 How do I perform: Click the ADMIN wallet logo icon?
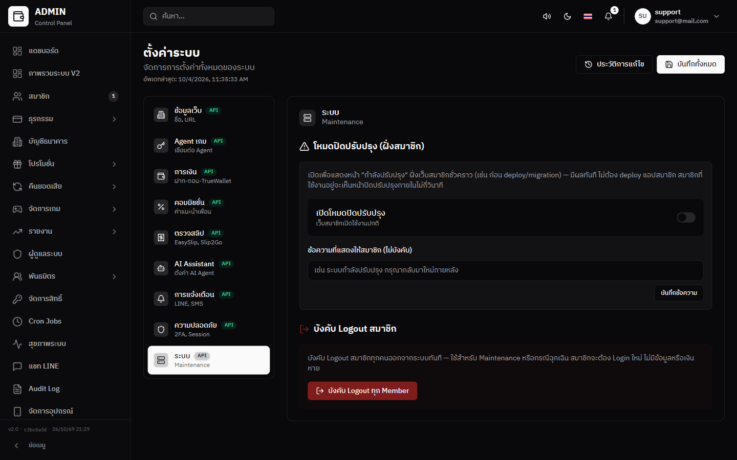pos(18,16)
